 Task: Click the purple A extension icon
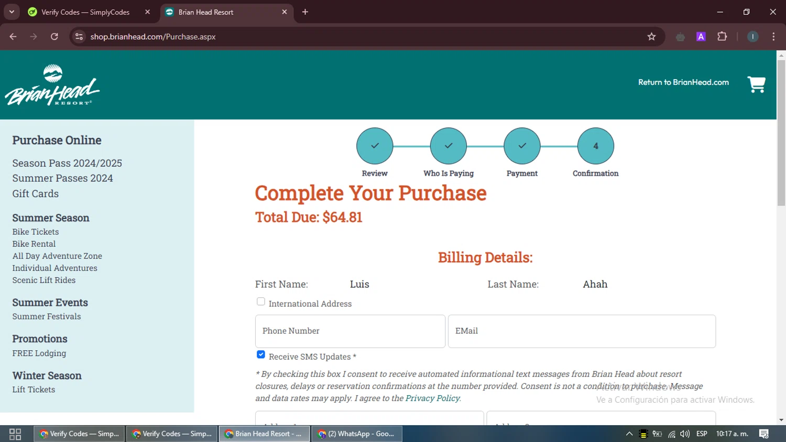point(701,37)
